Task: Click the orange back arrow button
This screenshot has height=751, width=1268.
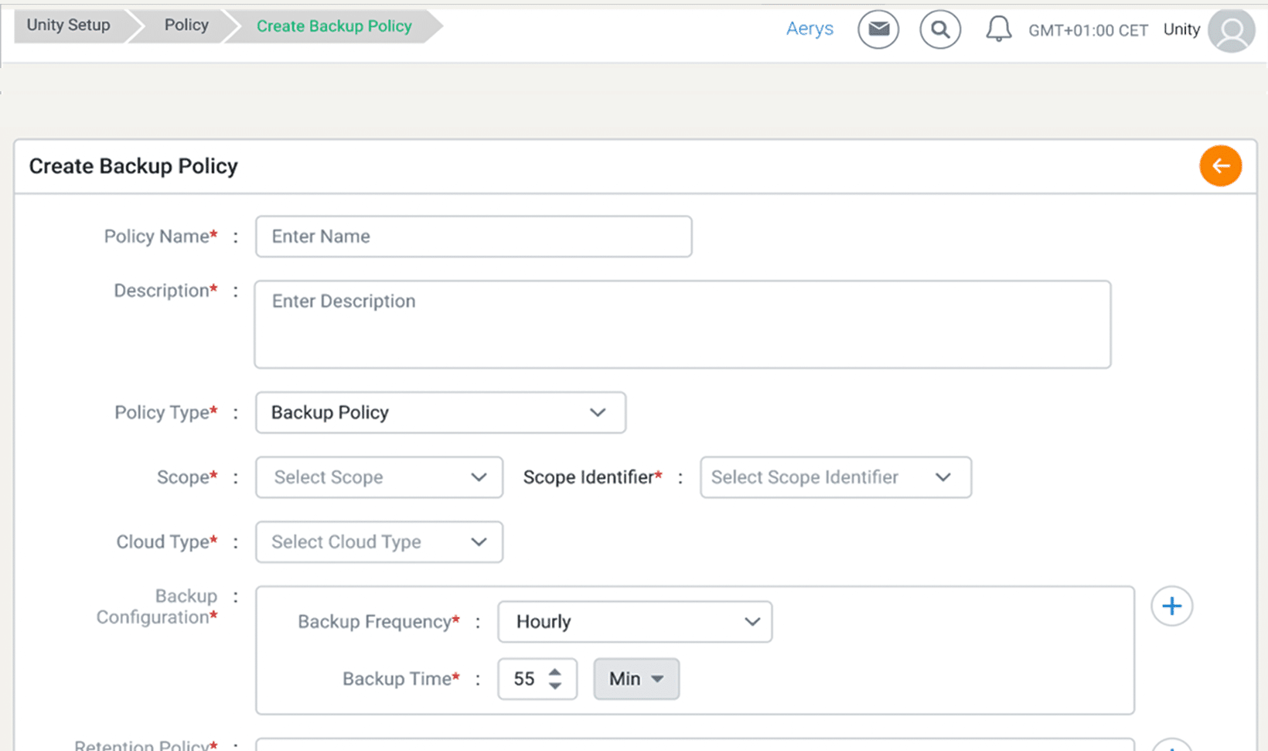Action: click(1220, 166)
